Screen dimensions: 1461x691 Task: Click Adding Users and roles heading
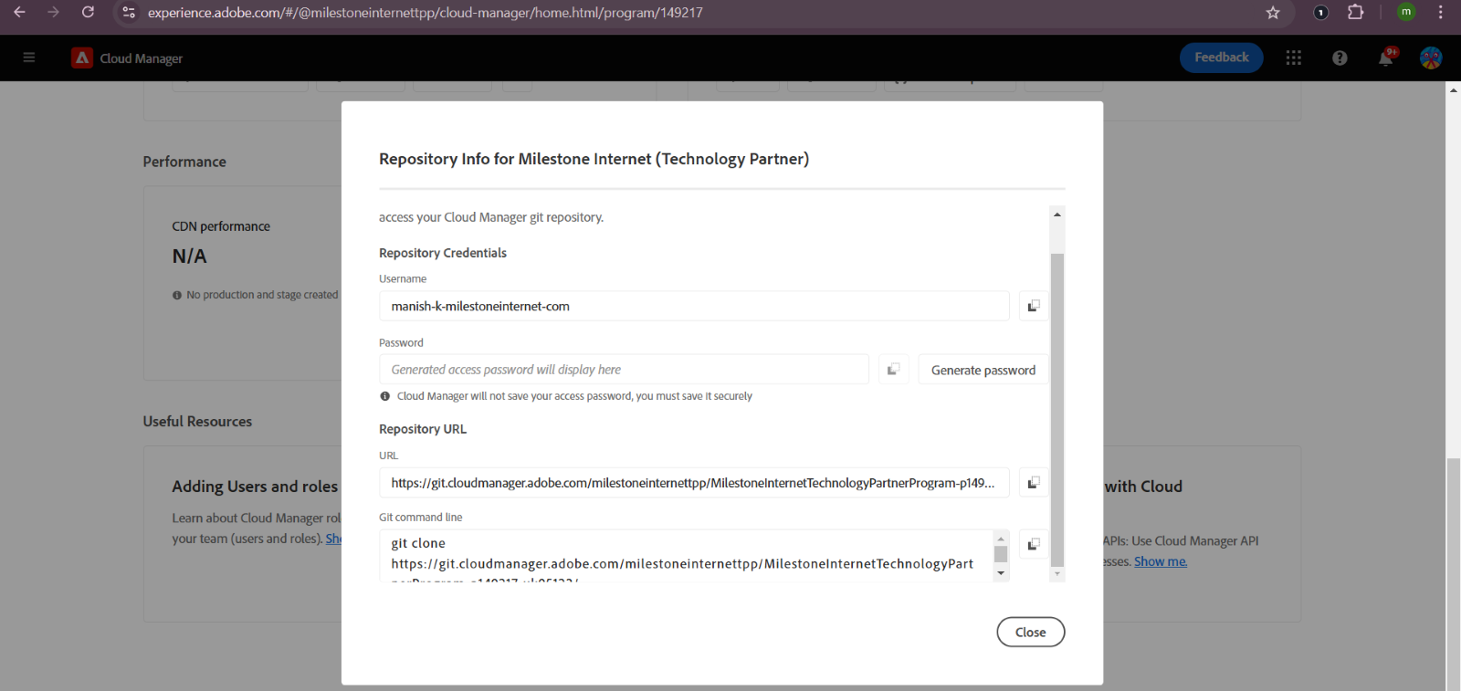pos(255,487)
